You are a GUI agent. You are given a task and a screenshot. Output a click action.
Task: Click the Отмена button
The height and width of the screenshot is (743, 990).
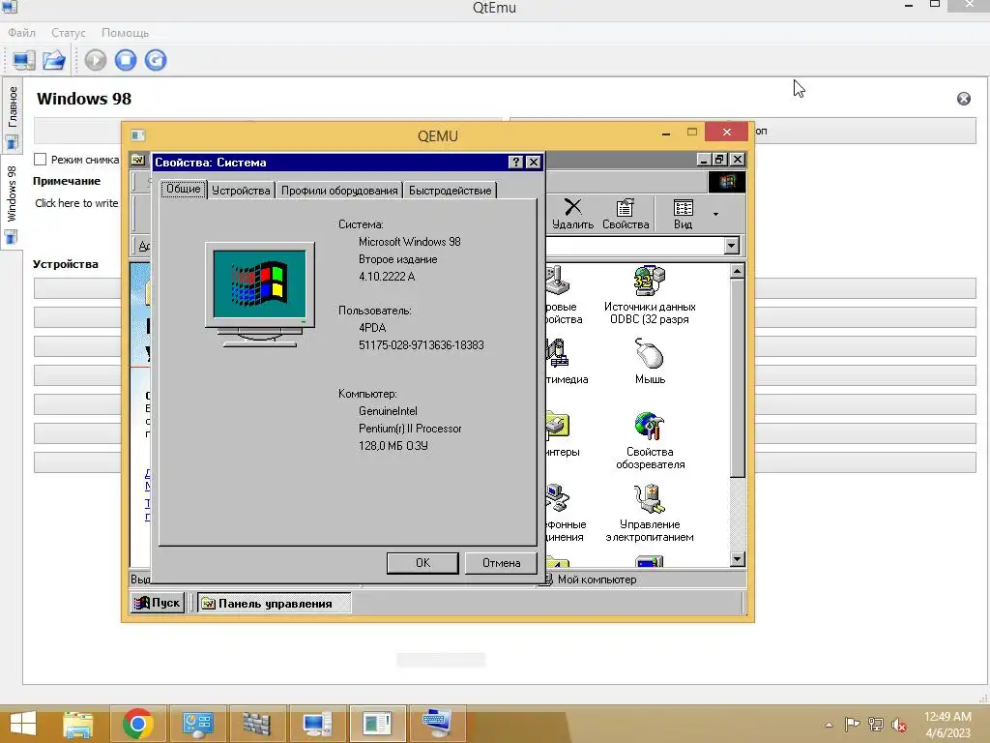click(x=502, y=563)
